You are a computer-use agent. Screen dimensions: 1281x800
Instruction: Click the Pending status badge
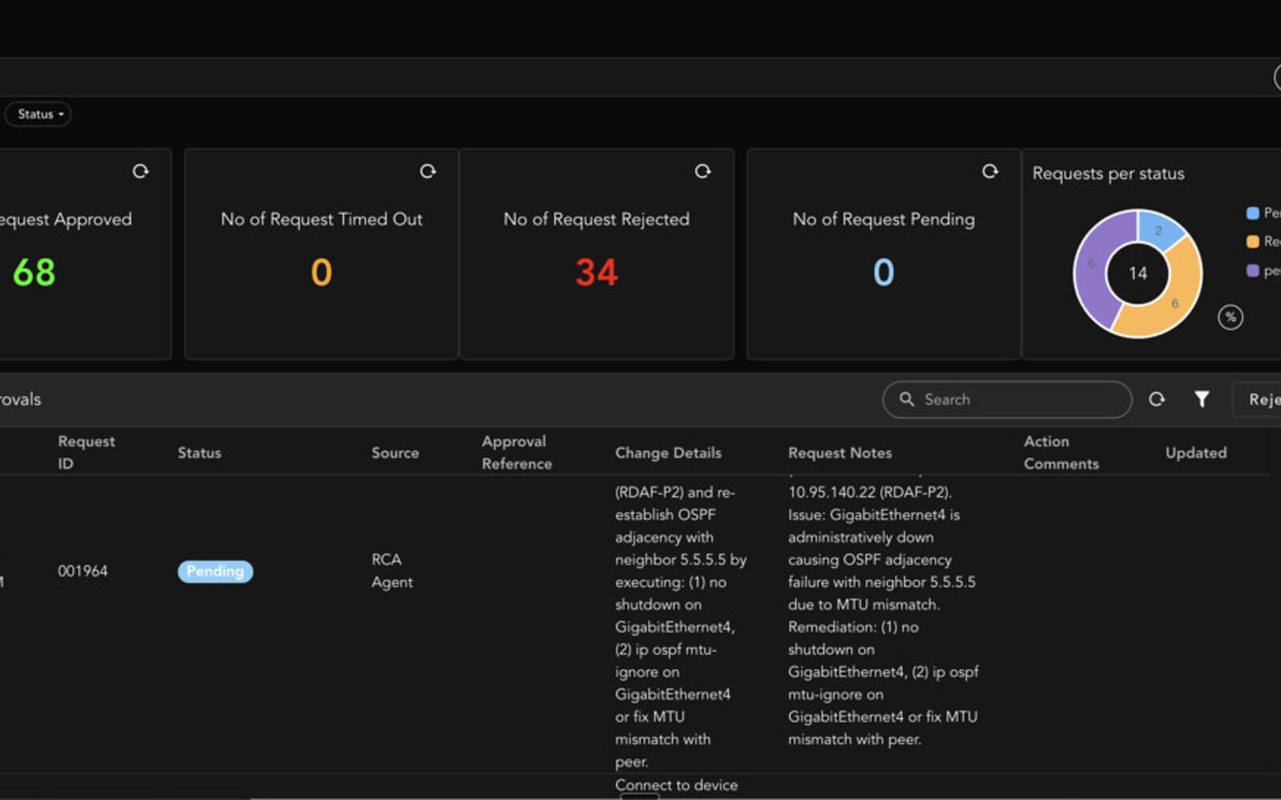coord(215,571)
